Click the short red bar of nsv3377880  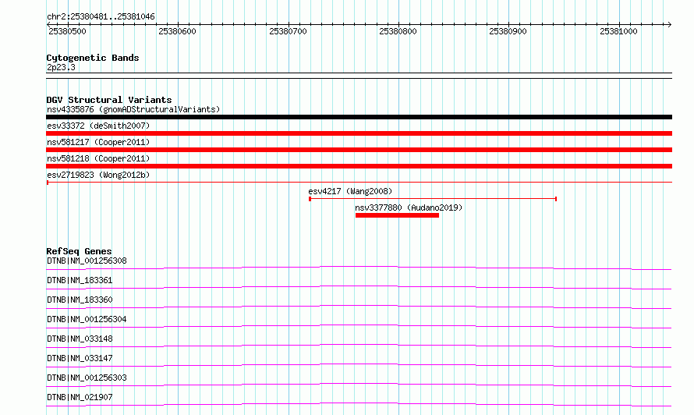tap(397, 215)
